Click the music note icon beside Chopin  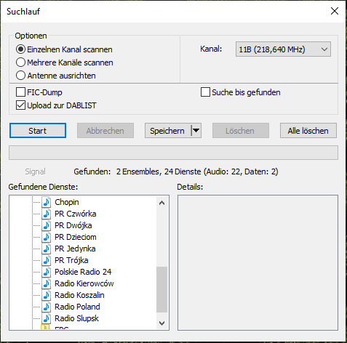(x=46, y=202)
